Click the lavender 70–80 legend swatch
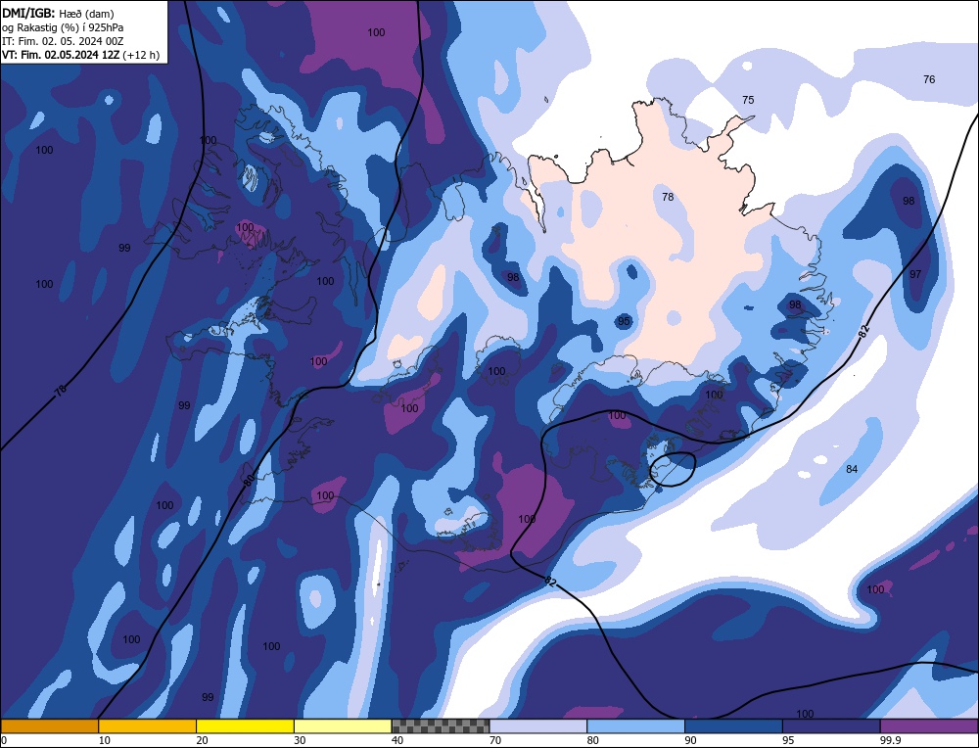This screenshot has width=979, height=748. 538,726
